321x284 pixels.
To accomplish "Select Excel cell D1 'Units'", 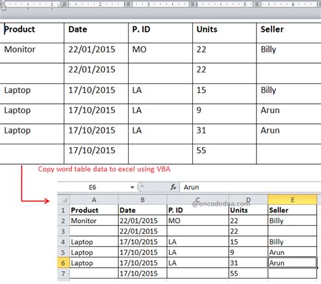I will (249, 210).
